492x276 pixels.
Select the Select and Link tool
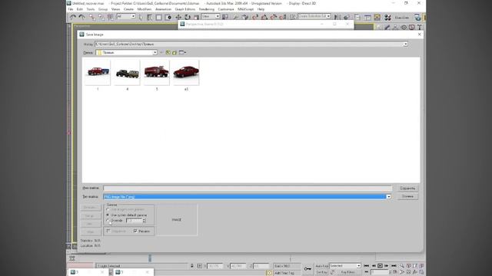(x=91, y=17)
